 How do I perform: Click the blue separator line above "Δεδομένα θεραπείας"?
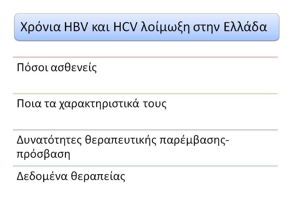145,166
